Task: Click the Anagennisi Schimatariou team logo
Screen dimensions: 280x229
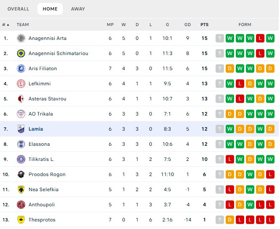Action: (21, 53)
